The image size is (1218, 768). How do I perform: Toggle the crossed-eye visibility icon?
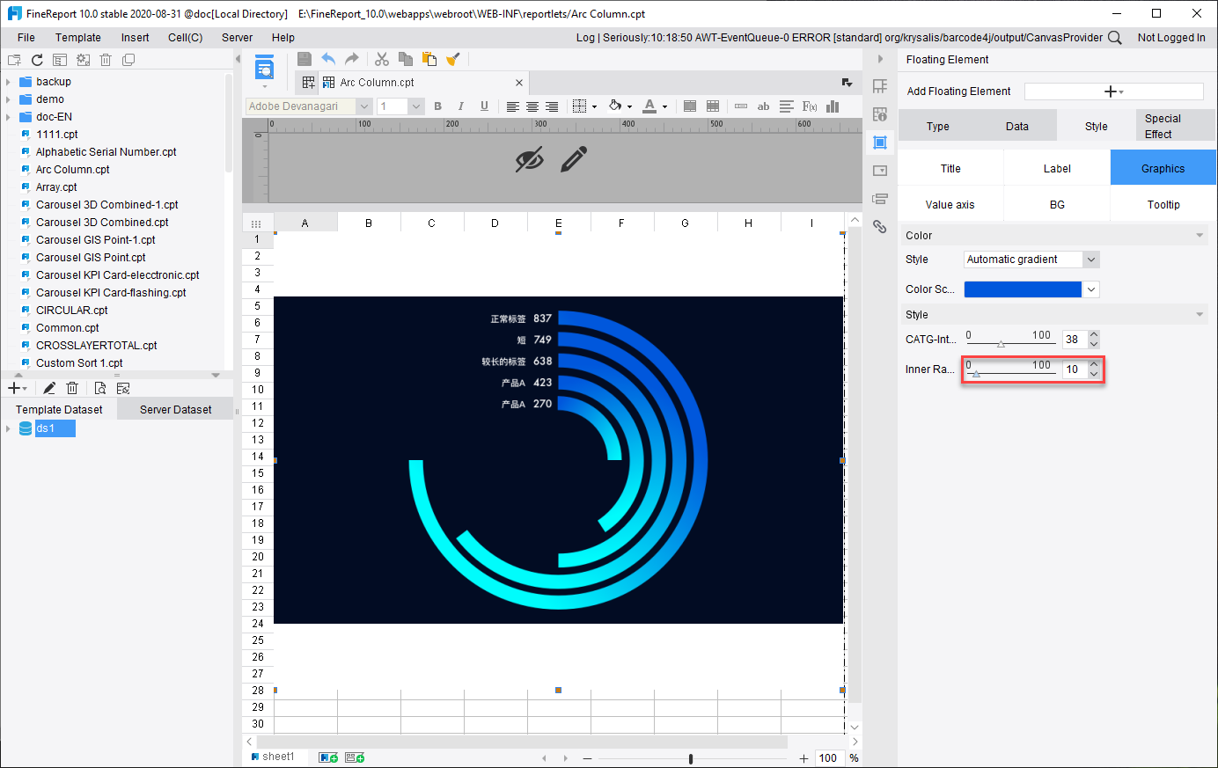[529, 160]
